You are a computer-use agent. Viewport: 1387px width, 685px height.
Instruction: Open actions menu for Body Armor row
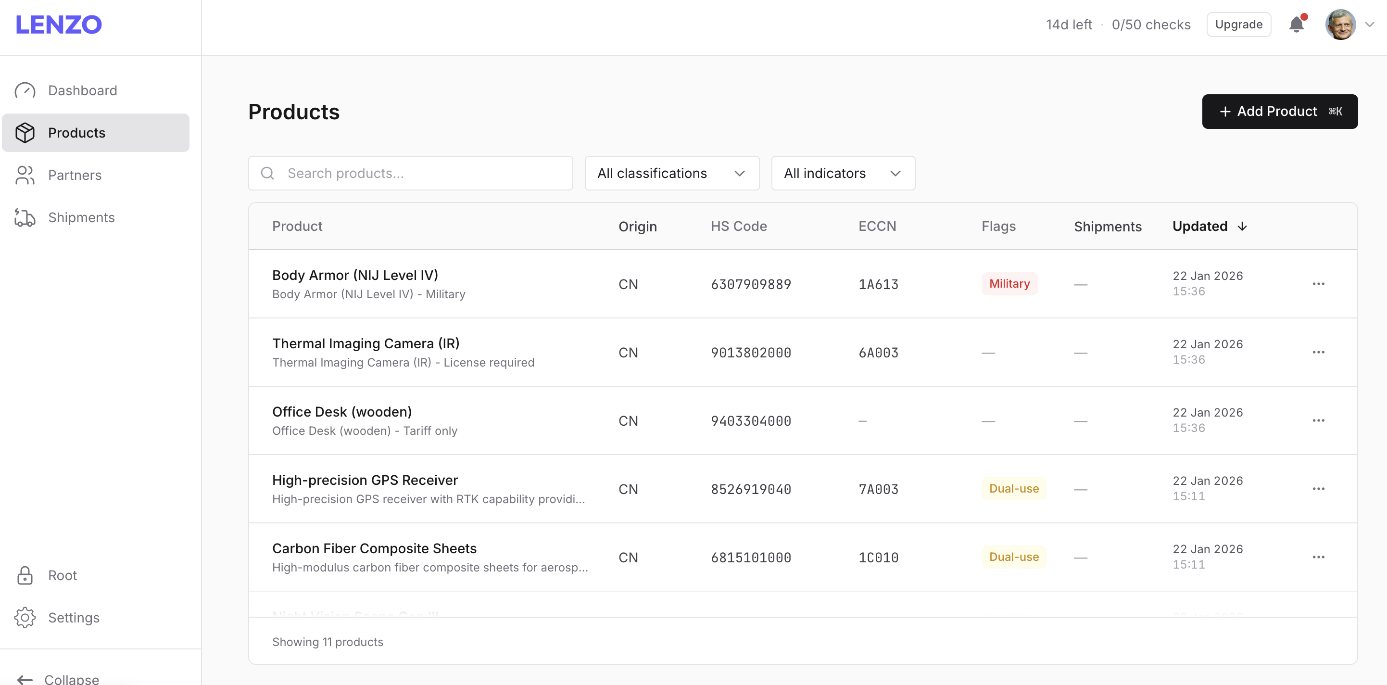click(x=1319, y=284)
